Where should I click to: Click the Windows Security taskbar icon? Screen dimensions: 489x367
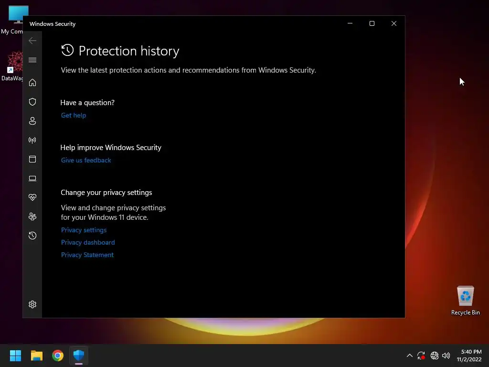[79, 356]
